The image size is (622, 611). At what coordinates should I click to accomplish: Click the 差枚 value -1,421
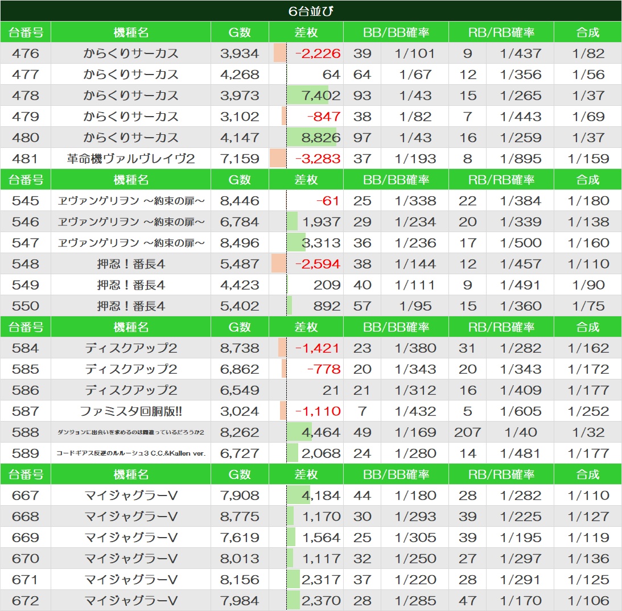[x=318, y=348]
